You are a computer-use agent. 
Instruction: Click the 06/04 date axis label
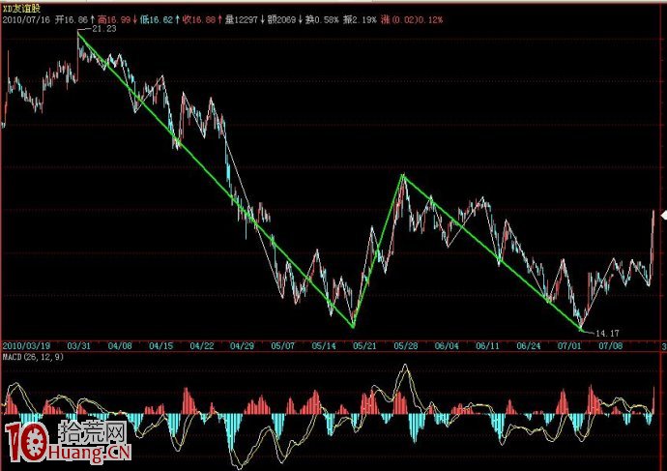pyautogui.click(x=447, y=346)
